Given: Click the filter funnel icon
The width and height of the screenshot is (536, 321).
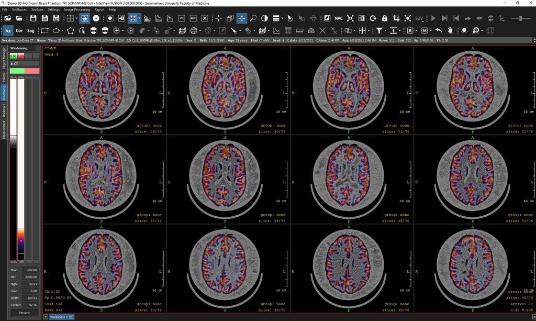Looking at the screenshot, I should (379, 30).
